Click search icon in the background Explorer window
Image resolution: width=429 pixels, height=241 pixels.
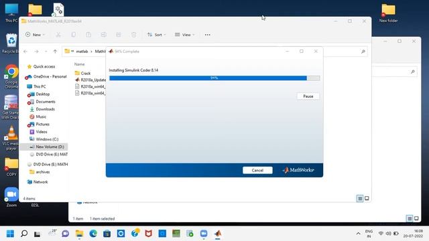pyautogui.click(x=413, y=72)
